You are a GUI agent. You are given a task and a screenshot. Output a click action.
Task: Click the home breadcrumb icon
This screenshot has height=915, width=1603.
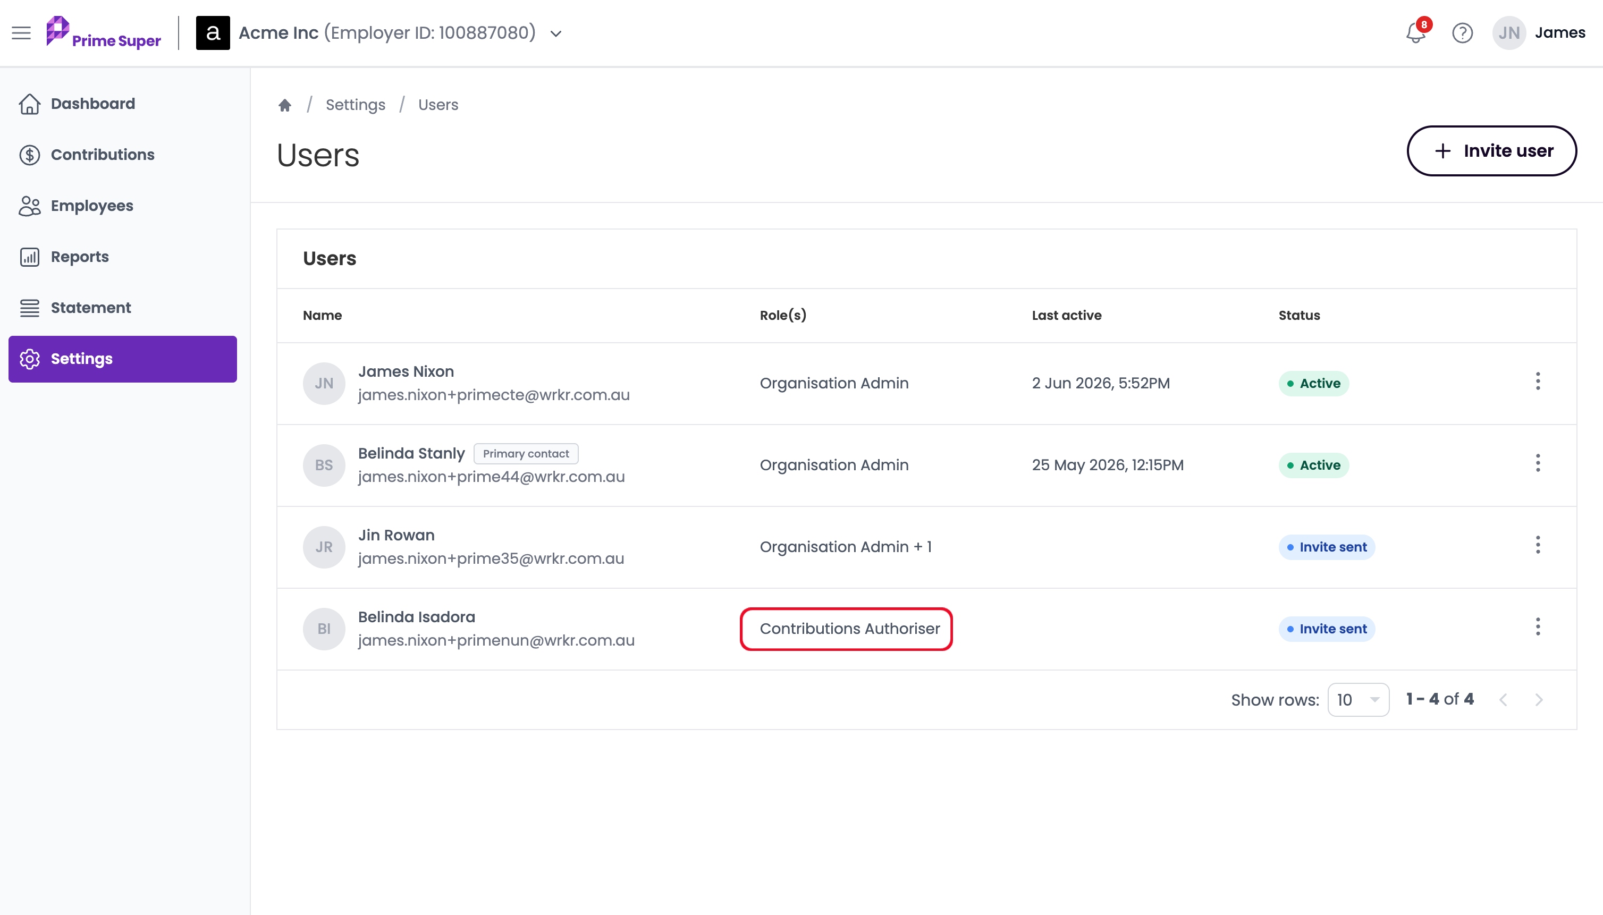coord(285,105)
